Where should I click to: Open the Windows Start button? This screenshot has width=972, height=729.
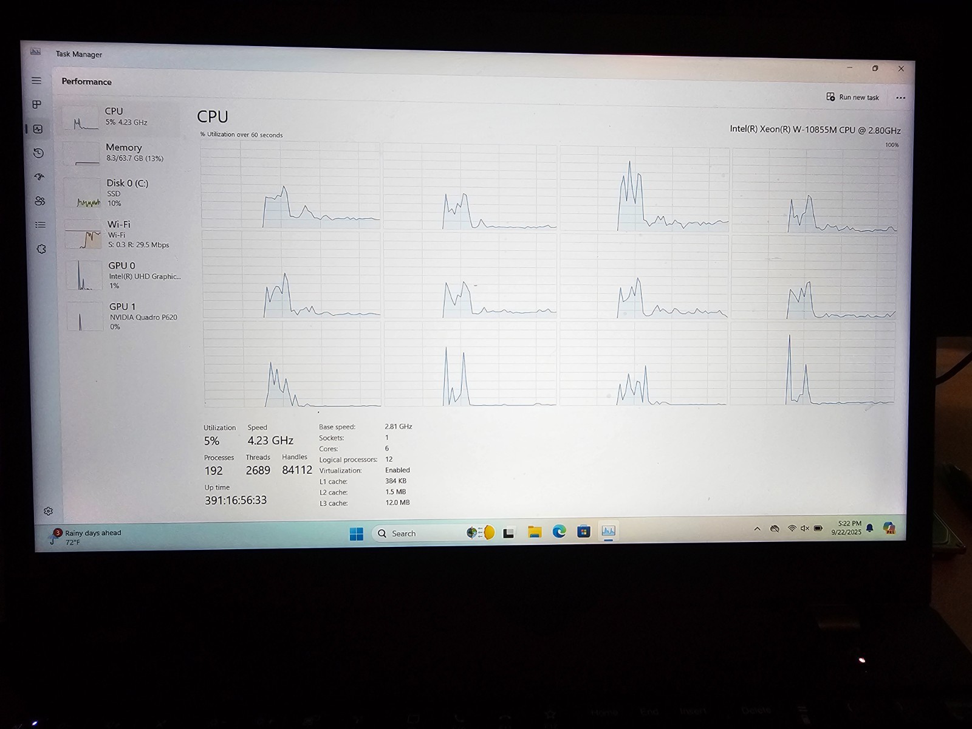point(357,533)
